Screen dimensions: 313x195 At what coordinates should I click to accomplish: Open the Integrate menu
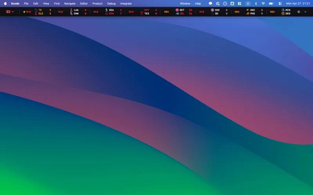point(126,4)
